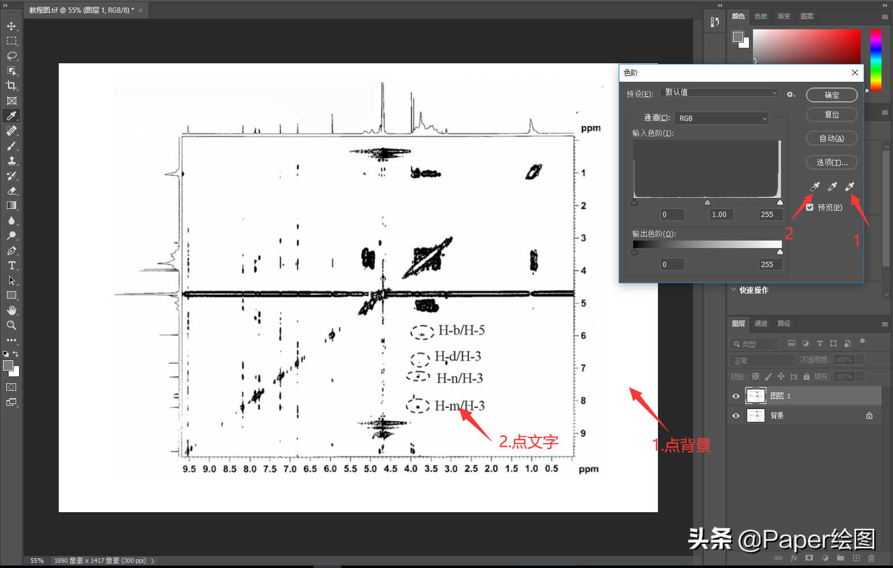The width and height of the screenshot is (893, 568).
Task: Click the add layer mask icon
Action: (809, 558)
